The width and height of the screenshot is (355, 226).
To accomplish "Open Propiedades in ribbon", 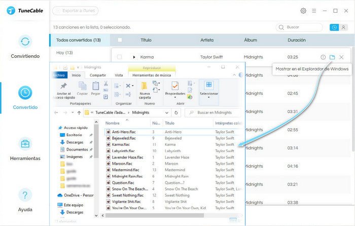I will point(175,90).
